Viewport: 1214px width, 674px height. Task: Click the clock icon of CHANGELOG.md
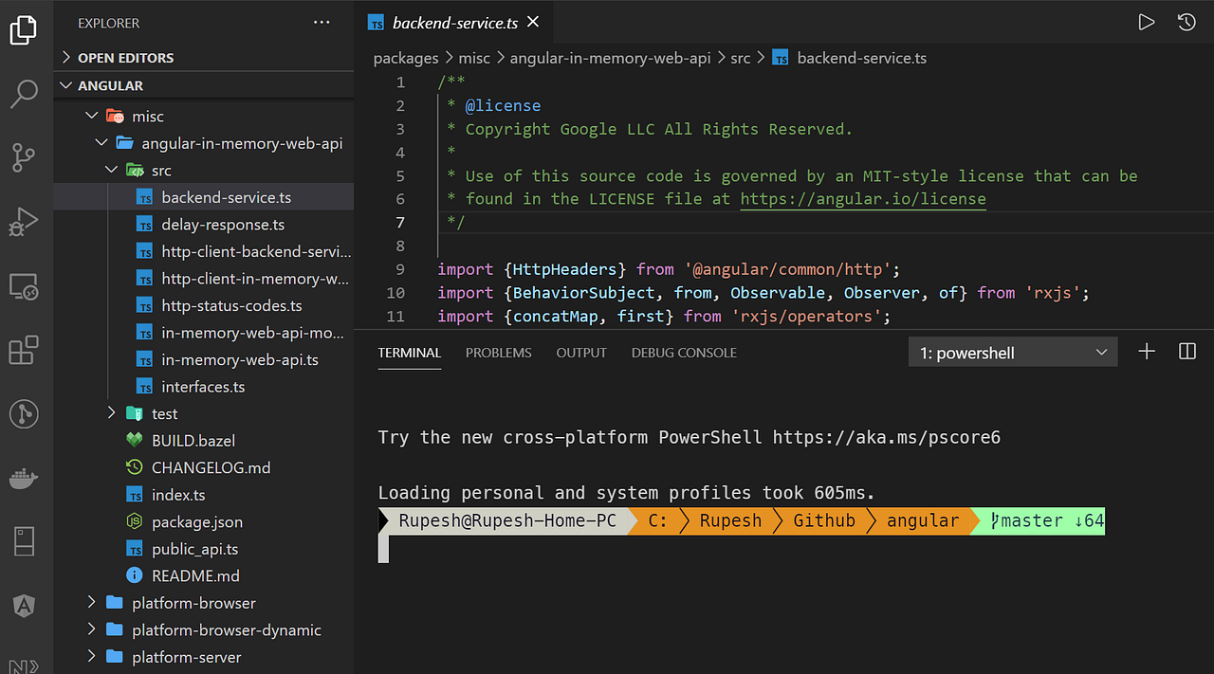coord(135,467)
